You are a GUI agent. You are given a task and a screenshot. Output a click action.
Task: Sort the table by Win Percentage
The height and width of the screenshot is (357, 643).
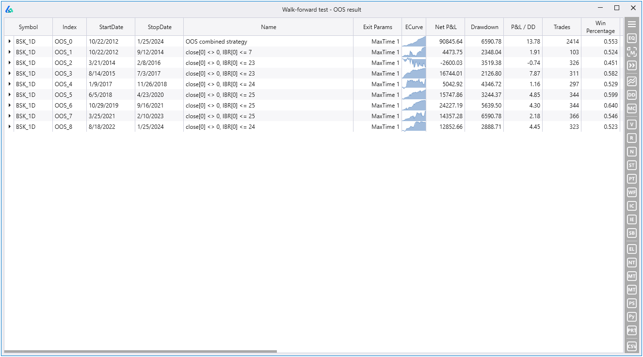[x=600, y=27]
